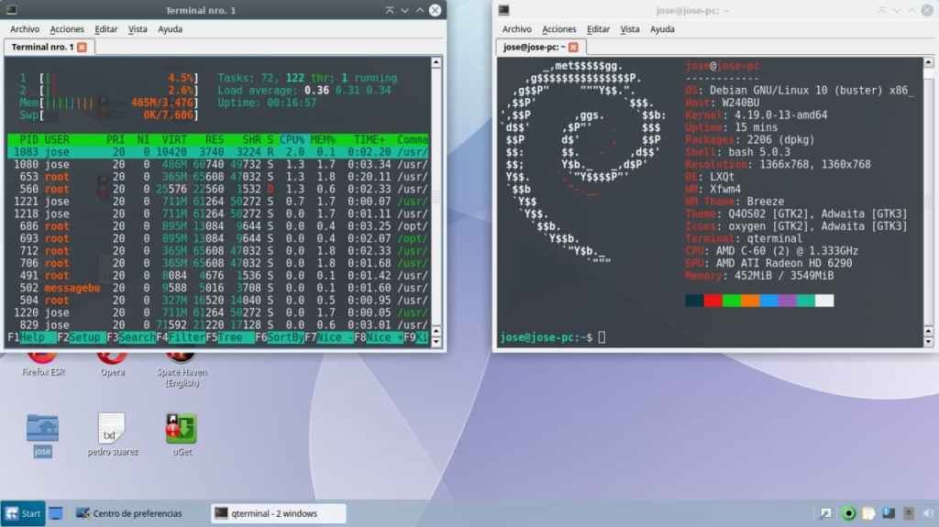Open Editar menu in Terminal nro. 1

[105, 29]
